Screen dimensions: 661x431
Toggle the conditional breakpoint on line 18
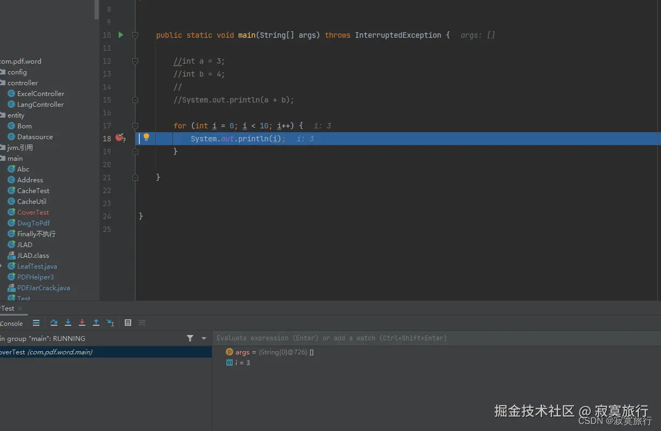click(120, 138)
